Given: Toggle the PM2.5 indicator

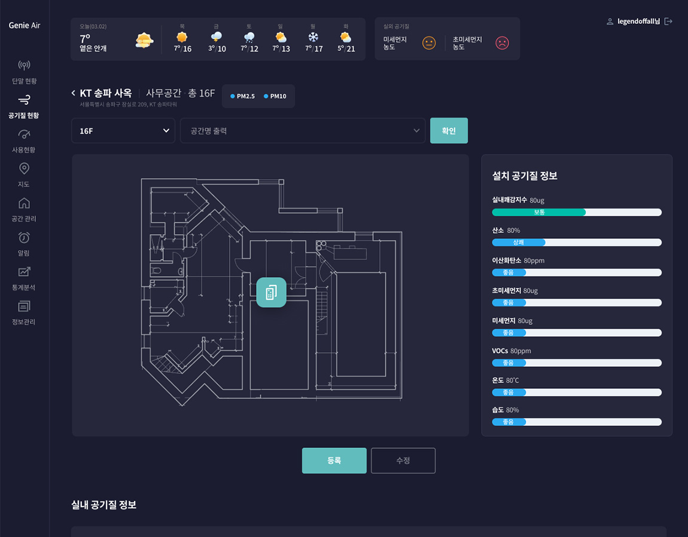Looking at the screenshot, I should tap(243, 96).
